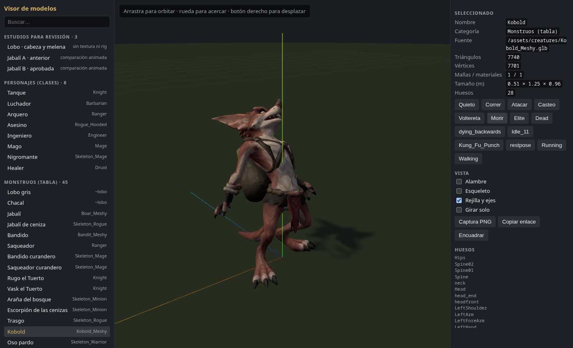The image size is (573, 348).
Task: Click the Captura PNG button
Action: coord(475,221)
